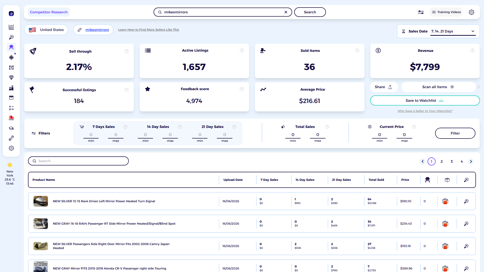Clear the mikesmirrors search query
This screenshot has width=484, height=272.
pos(286,12)
